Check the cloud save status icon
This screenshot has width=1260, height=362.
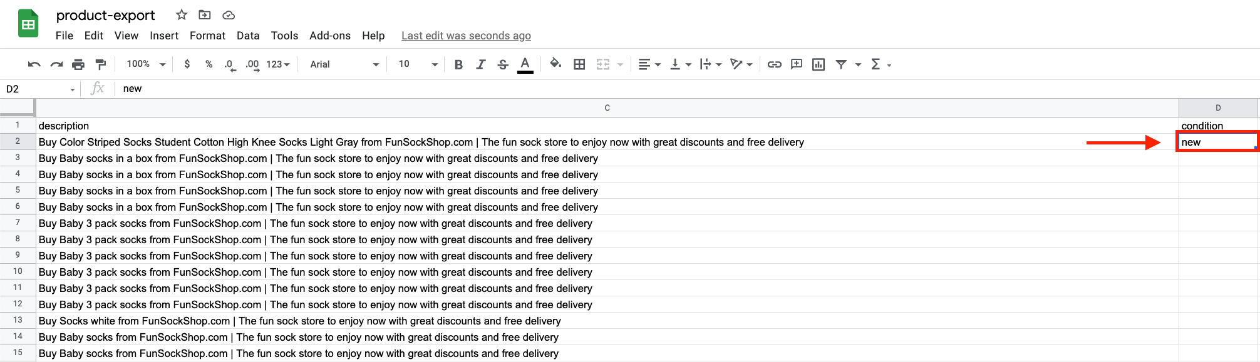point(229,14)
